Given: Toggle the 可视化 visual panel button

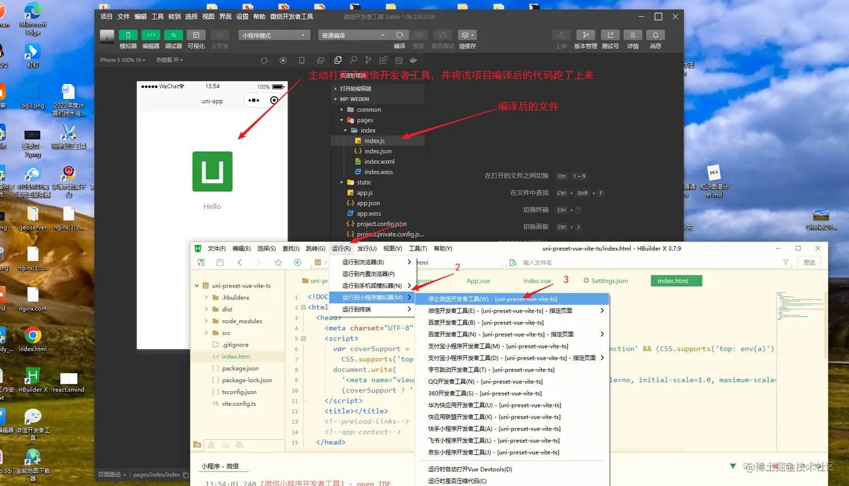Looking at the screenshot, I should coord(196,35).
